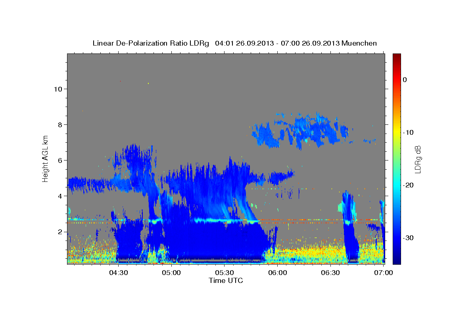The height and width of the screenshot is (317, 476).
Task: Click the '06:30' time tick label
Action: point(330,273)
